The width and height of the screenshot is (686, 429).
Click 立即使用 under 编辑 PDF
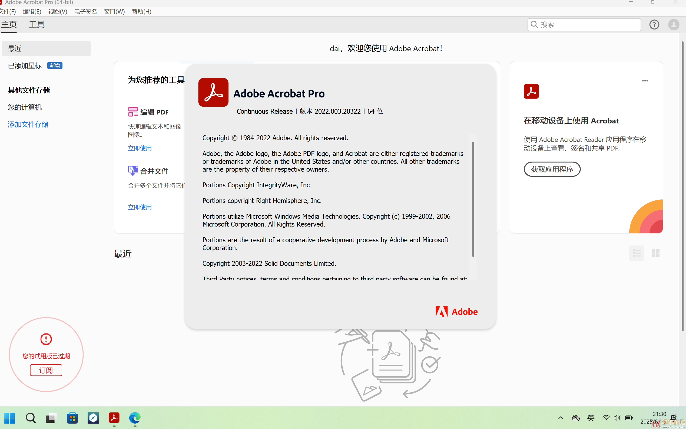click(140, 148)
